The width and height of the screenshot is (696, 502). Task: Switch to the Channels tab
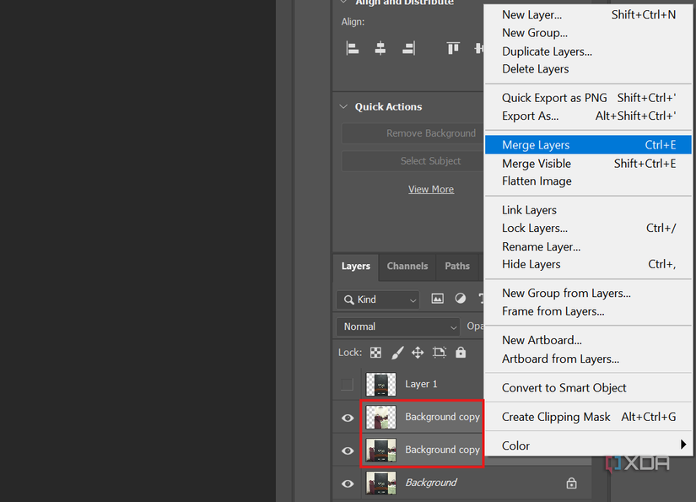click(x=407, y=266)
